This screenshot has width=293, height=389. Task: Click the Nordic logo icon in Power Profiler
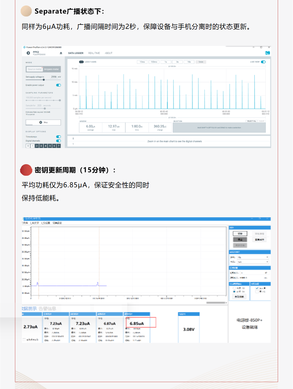tap(267, 53)
